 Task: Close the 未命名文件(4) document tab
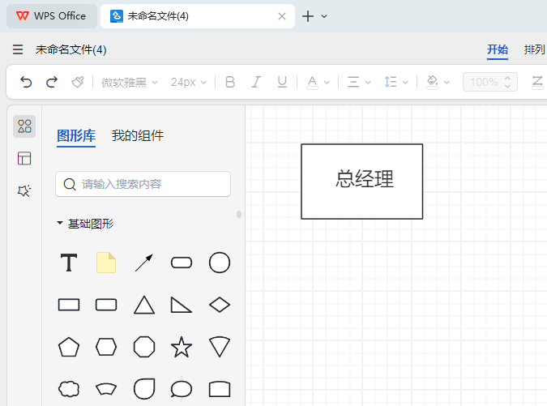282,16
